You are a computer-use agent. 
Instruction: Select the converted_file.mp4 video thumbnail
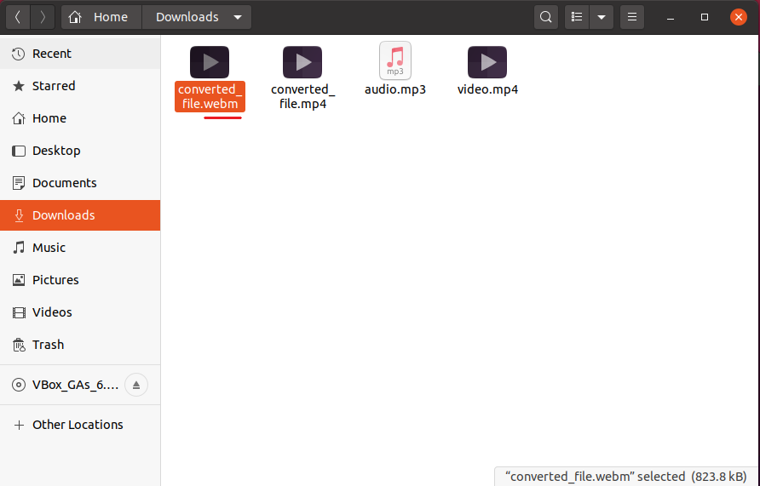click(x=302, y=62)
